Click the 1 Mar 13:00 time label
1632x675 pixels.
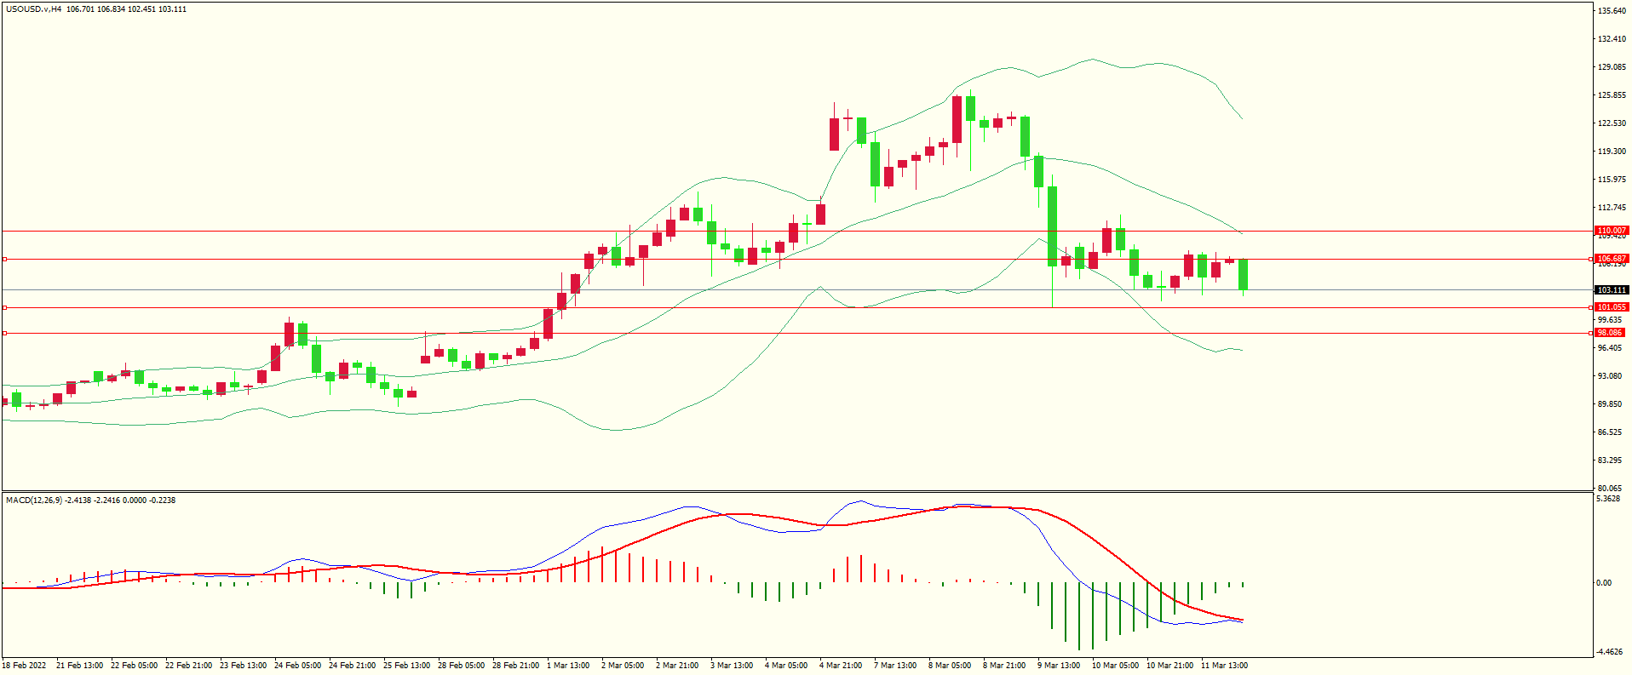[568, 666]
